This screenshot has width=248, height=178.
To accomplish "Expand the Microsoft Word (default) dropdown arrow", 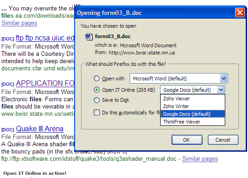I will point(223,79).
